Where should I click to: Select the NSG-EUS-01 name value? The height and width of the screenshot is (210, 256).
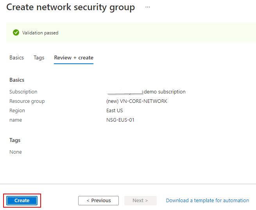pos(120,120)
